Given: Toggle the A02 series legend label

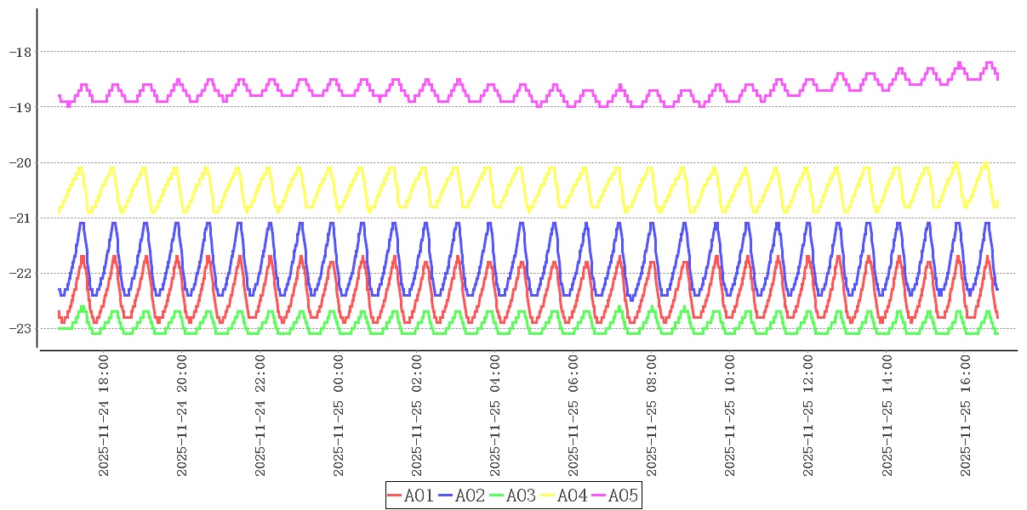Looking at the screenshot, I should point(470,496).
